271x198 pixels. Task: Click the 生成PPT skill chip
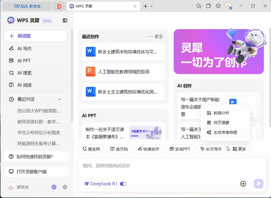[180, 149]
